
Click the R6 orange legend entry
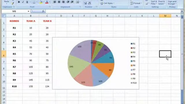point(133,66)
